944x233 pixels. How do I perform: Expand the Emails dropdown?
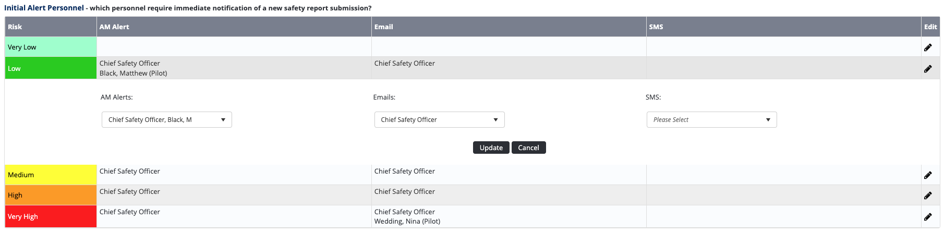[x=439, y=120]
